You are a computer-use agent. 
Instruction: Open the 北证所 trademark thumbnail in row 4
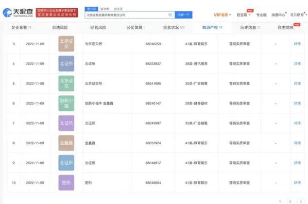pos(66,63)
